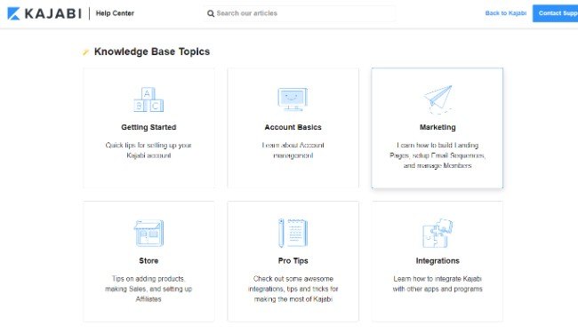
Task: Click the ABC blocks Getting Started icon
Action: [149, 99]
